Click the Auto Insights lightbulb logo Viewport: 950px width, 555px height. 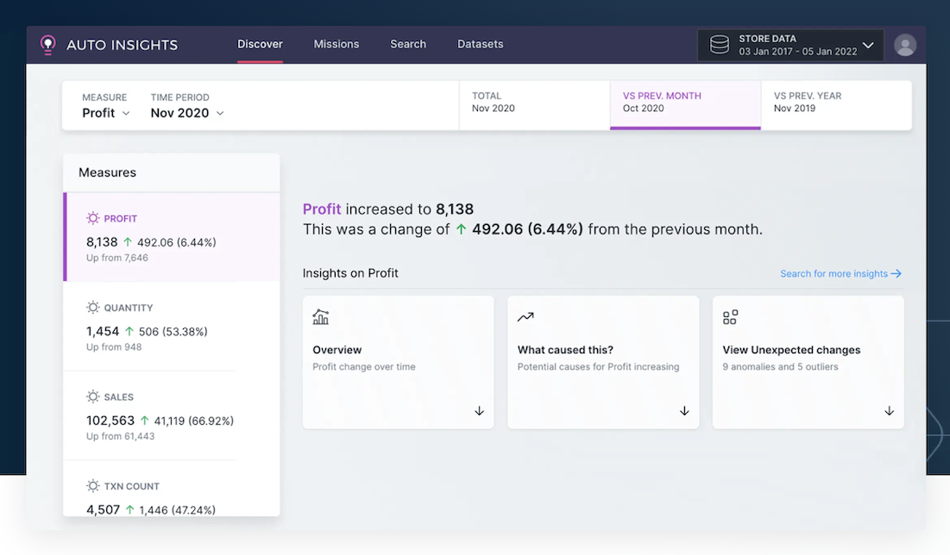(47, 45)
